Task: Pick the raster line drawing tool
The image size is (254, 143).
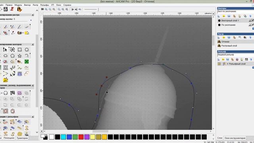Action: (19, 27)
